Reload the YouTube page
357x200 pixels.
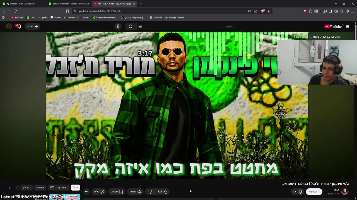(15, 11)
